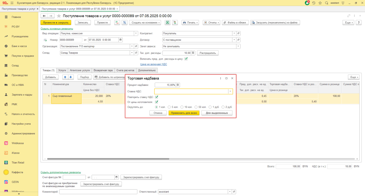
Task: Click Для выделенных button
Action: [x=217, y=113]
